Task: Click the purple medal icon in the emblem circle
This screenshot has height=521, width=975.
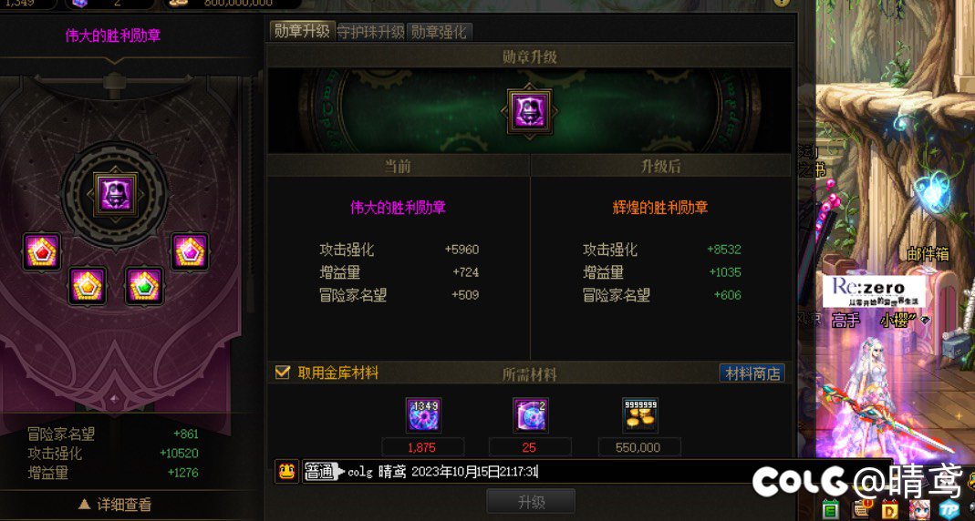Action: (115, 194)
